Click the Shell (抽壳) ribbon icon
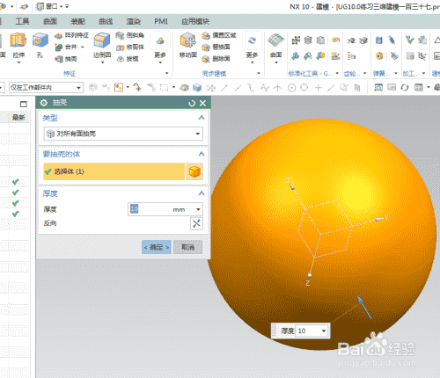 59,59
